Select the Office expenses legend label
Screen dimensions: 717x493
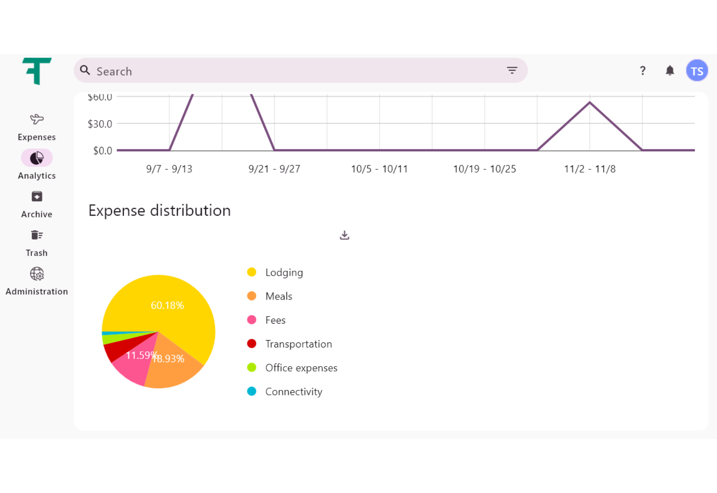[x=301, y=368]
